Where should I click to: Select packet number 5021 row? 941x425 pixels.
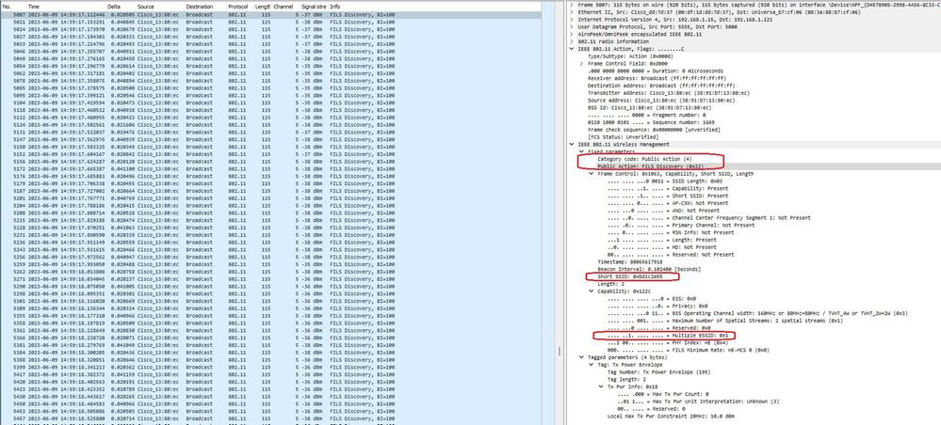[270, 22]
